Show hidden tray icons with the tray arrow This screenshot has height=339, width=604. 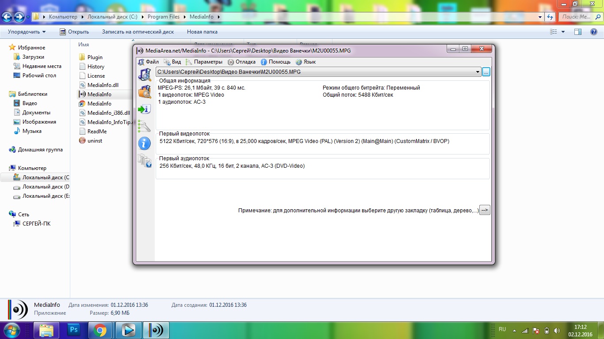coord(514,330)
